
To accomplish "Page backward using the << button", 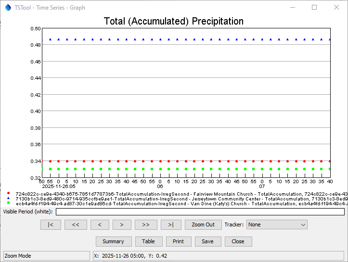I will click(x=76, y=225).
